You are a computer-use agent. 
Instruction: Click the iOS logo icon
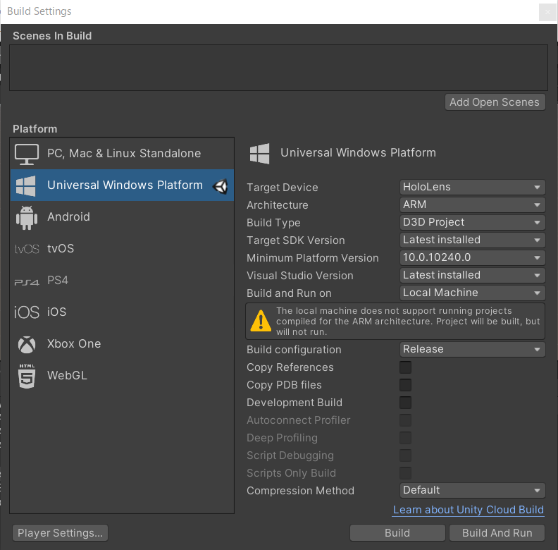[x=27, y=312]
